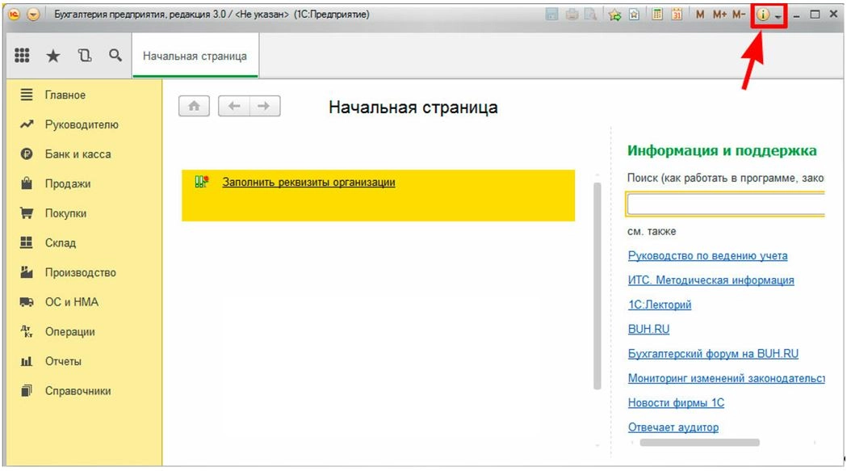Go forward with the right arrow button
Viewport: 851px width, 471px height.
point(264,106)
